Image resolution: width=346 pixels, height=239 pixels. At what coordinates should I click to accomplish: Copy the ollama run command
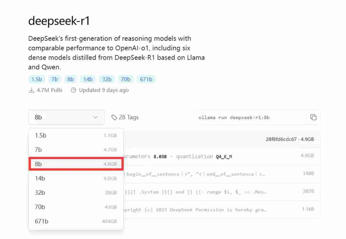click(313, 117)
